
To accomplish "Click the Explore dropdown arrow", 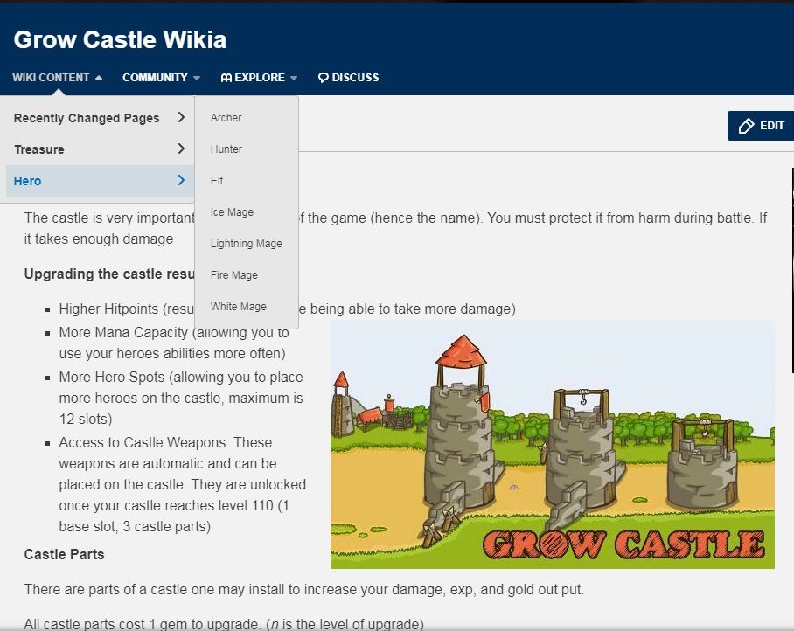I will point(294,78).
